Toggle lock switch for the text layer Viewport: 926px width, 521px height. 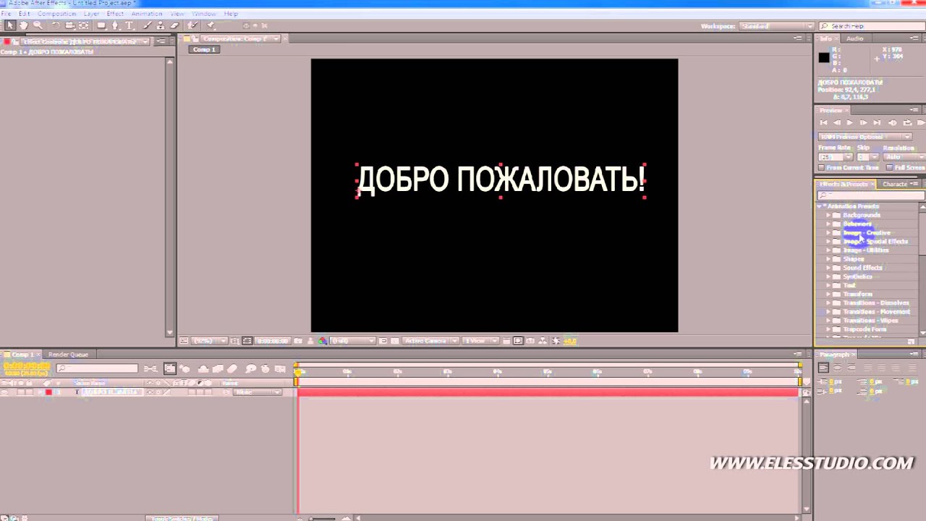[x=31, y=392]
